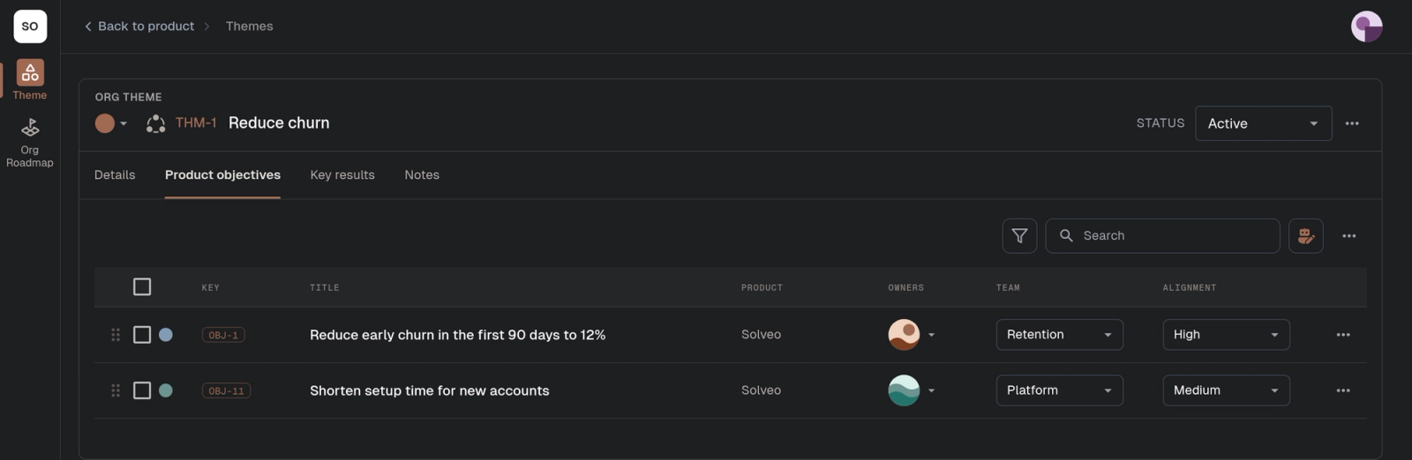Click the Reduce churn theme title

click(279, 123)
